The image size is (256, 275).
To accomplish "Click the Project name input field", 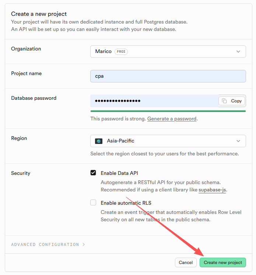I will [168, 76].
